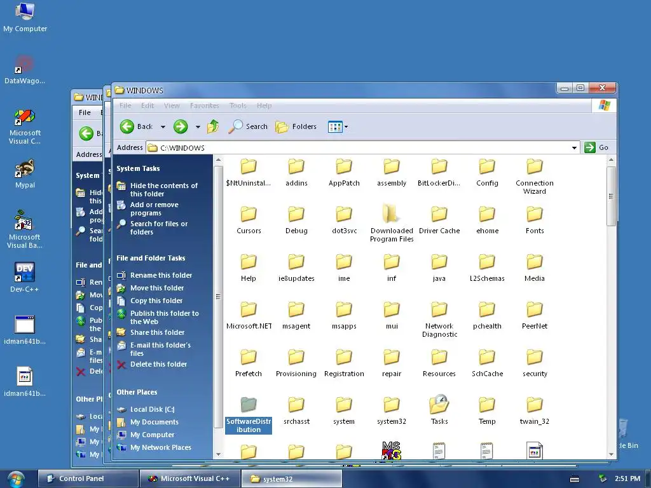Open the File menu
This screenshot has height=488, width=651.
125,105
